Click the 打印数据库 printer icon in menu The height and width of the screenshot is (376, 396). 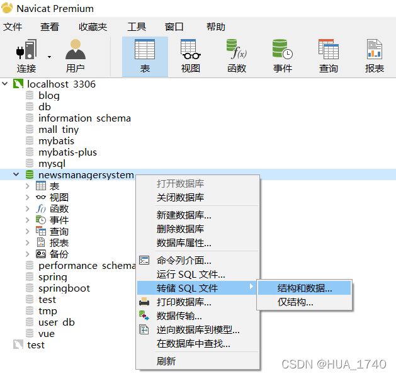(144, 302)
